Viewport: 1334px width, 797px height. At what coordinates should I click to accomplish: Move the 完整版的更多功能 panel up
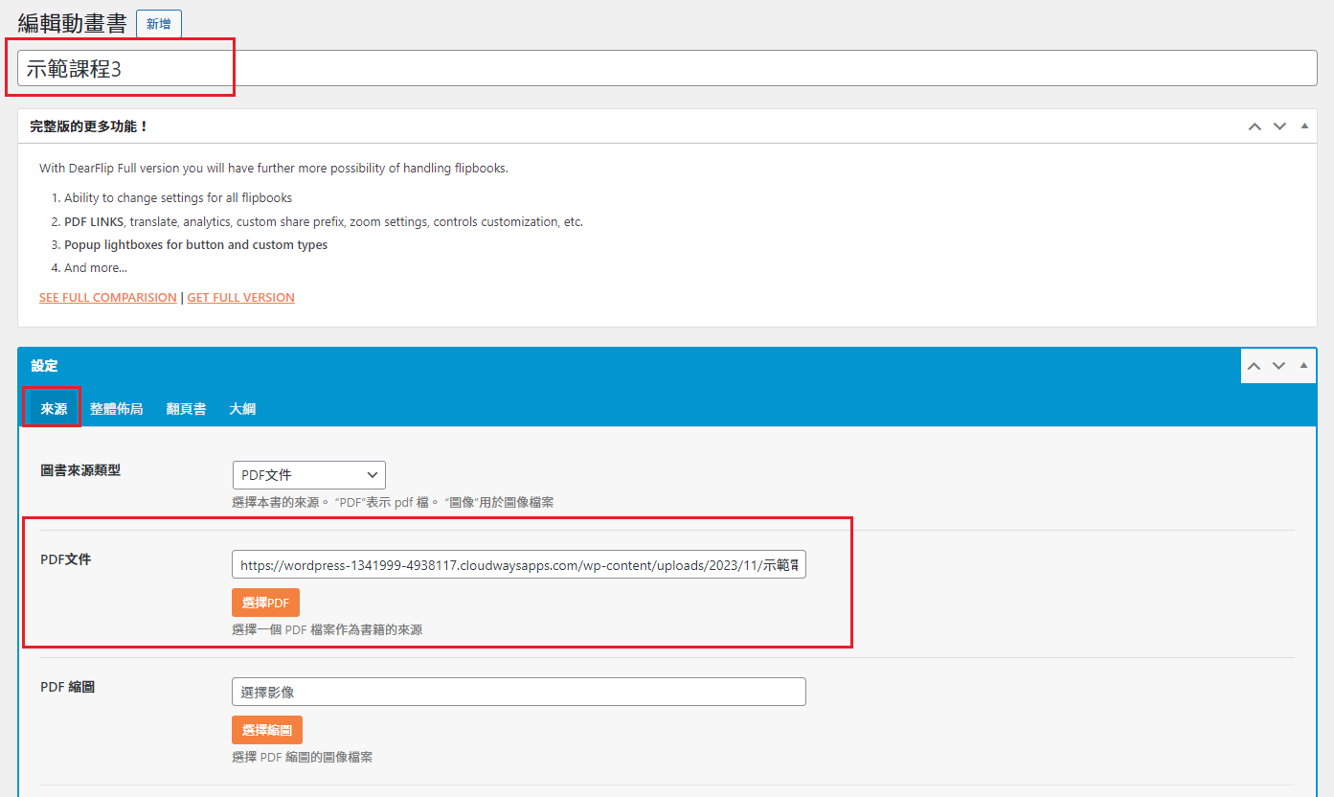click(x=1254, y=126)
